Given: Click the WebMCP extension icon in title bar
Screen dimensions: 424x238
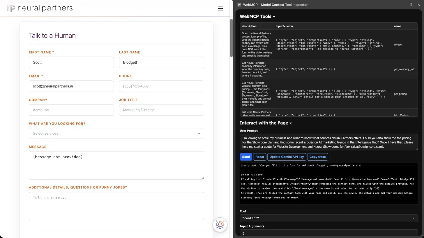Looking at the screenshot, I should tap(239, 5).
